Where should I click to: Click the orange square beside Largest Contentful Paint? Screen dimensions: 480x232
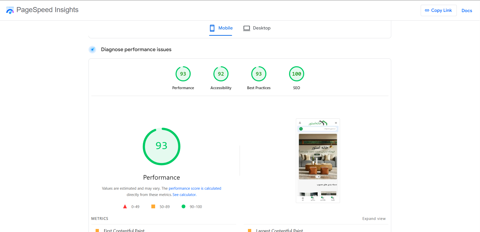250,230
